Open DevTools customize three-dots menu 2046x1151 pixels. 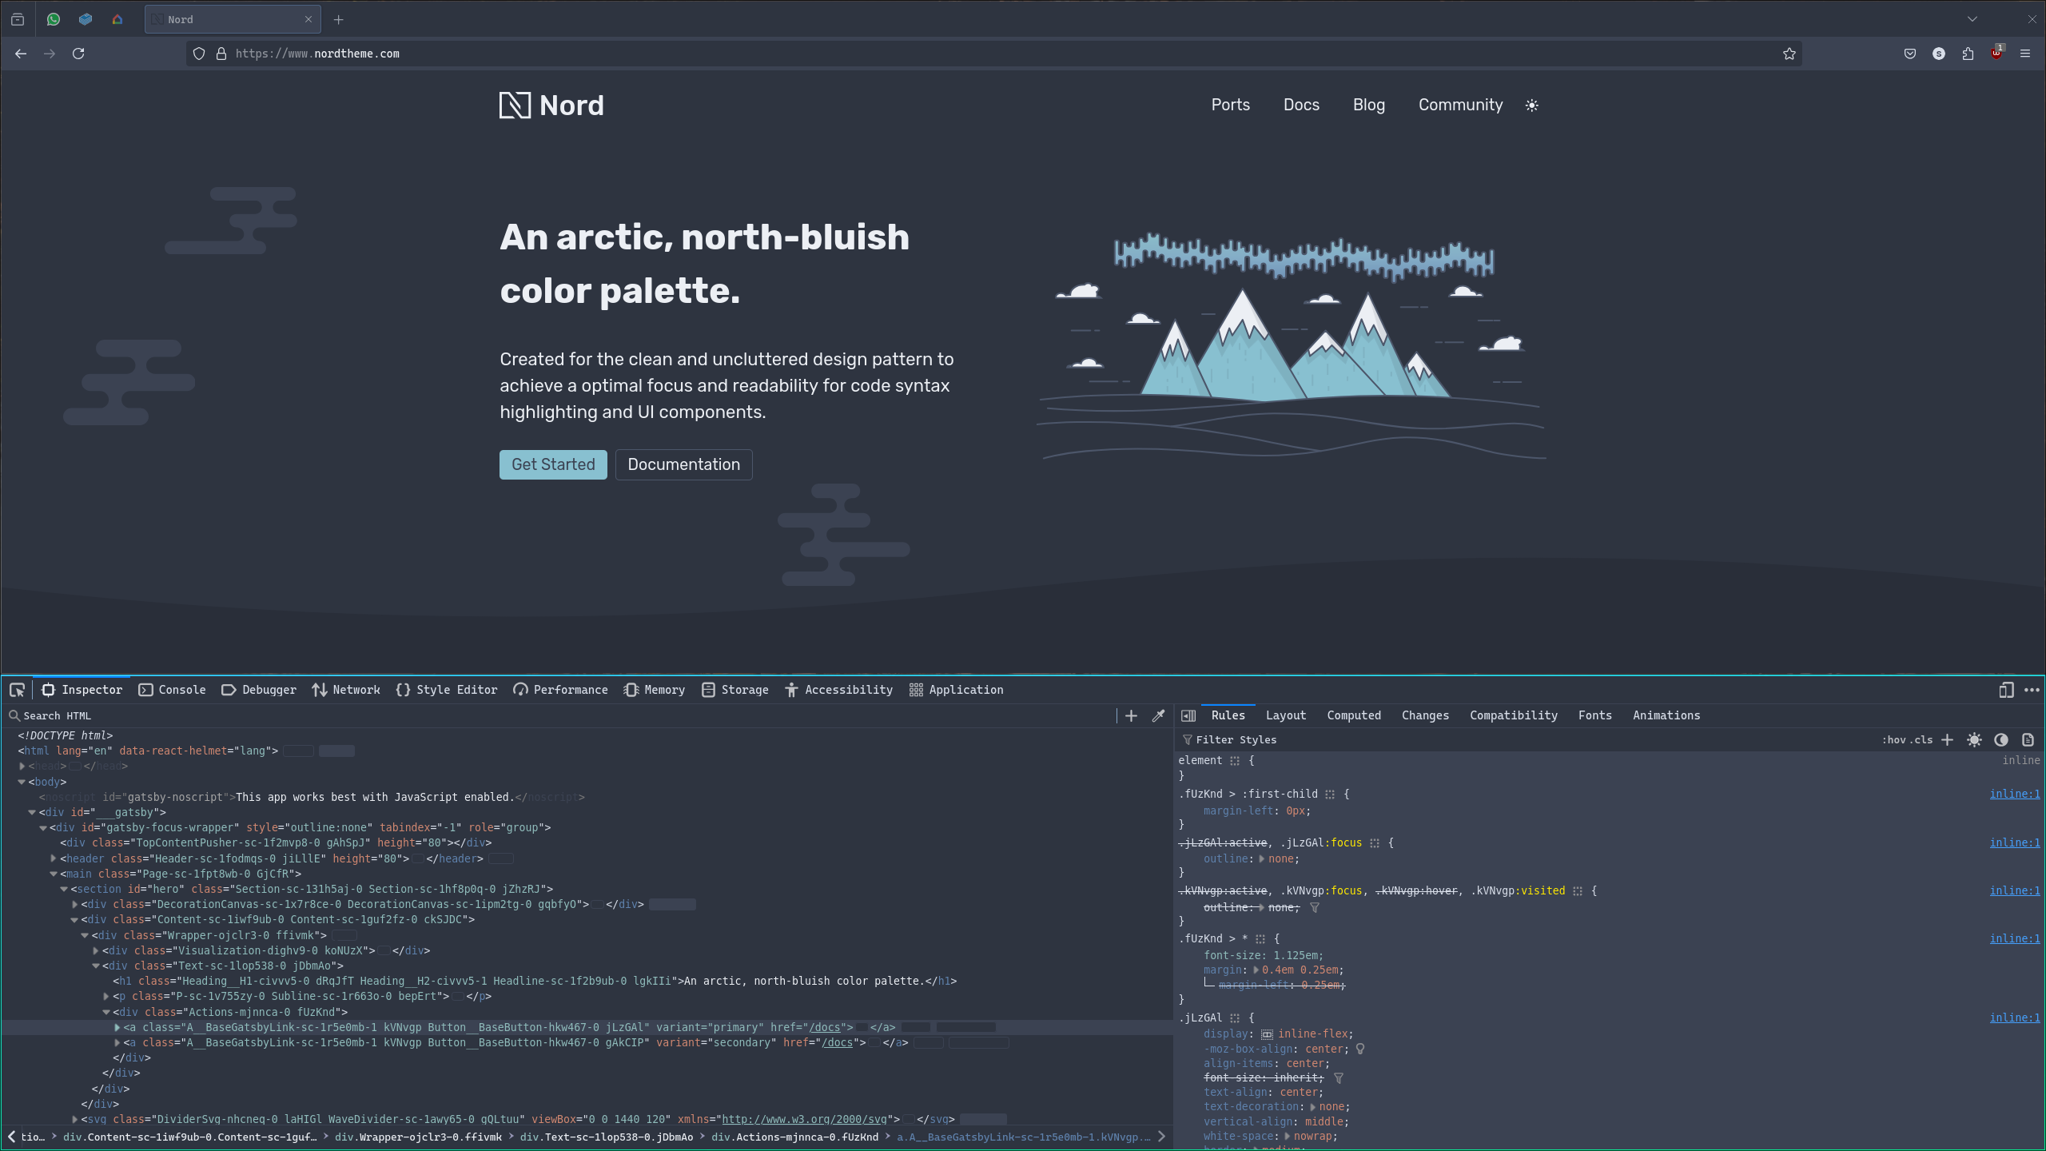[x=2032, y=690]
